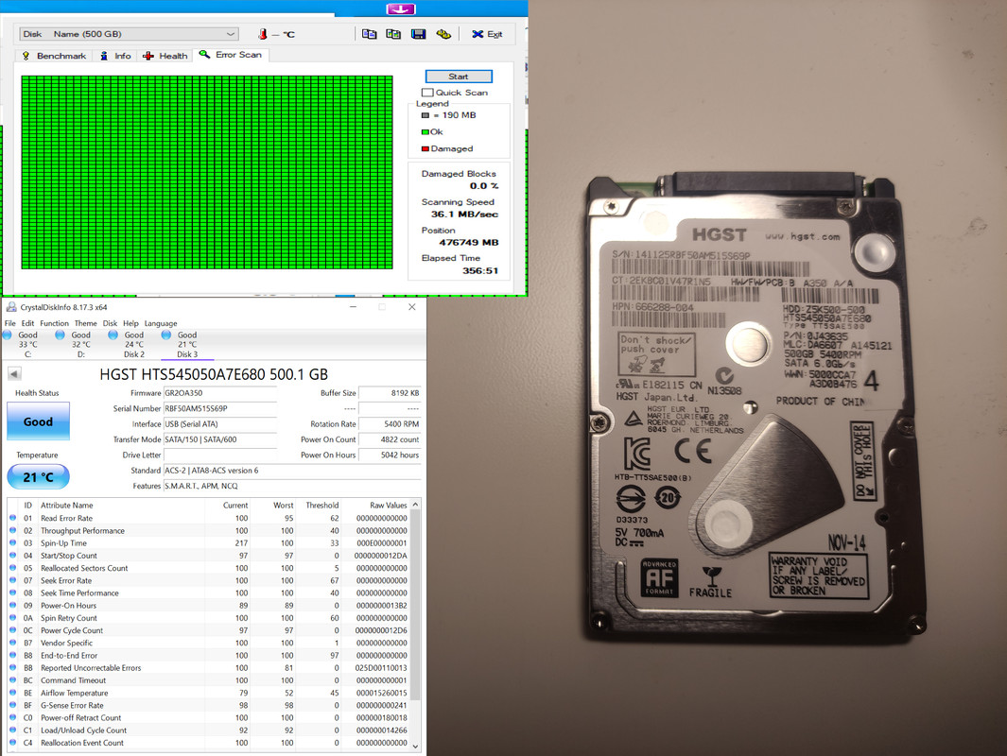Open the Theme menu

[85, 323]
